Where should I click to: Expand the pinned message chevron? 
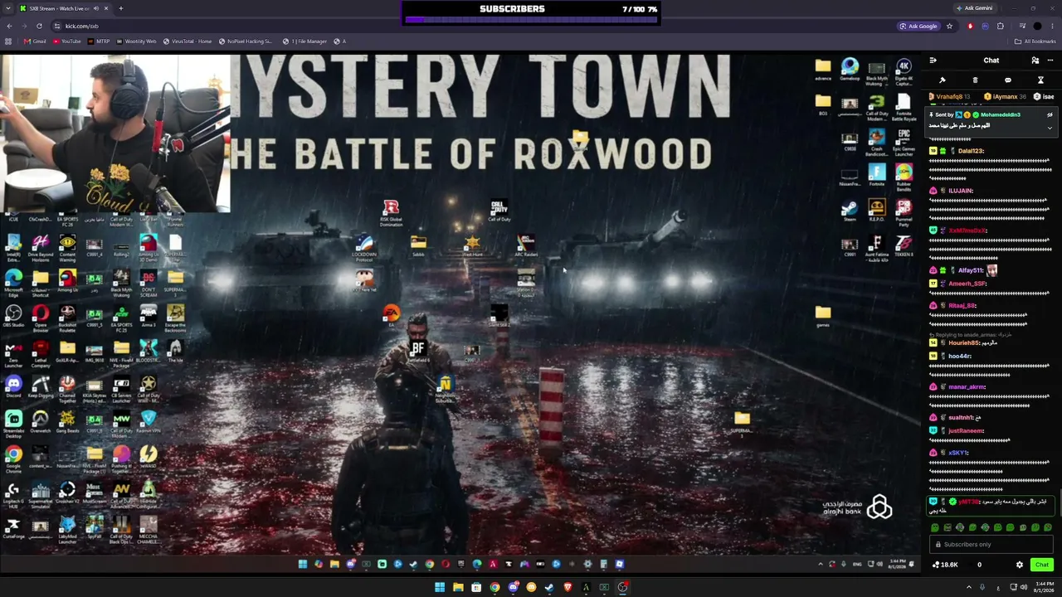pyautogui.click(x=1050, y=128)
